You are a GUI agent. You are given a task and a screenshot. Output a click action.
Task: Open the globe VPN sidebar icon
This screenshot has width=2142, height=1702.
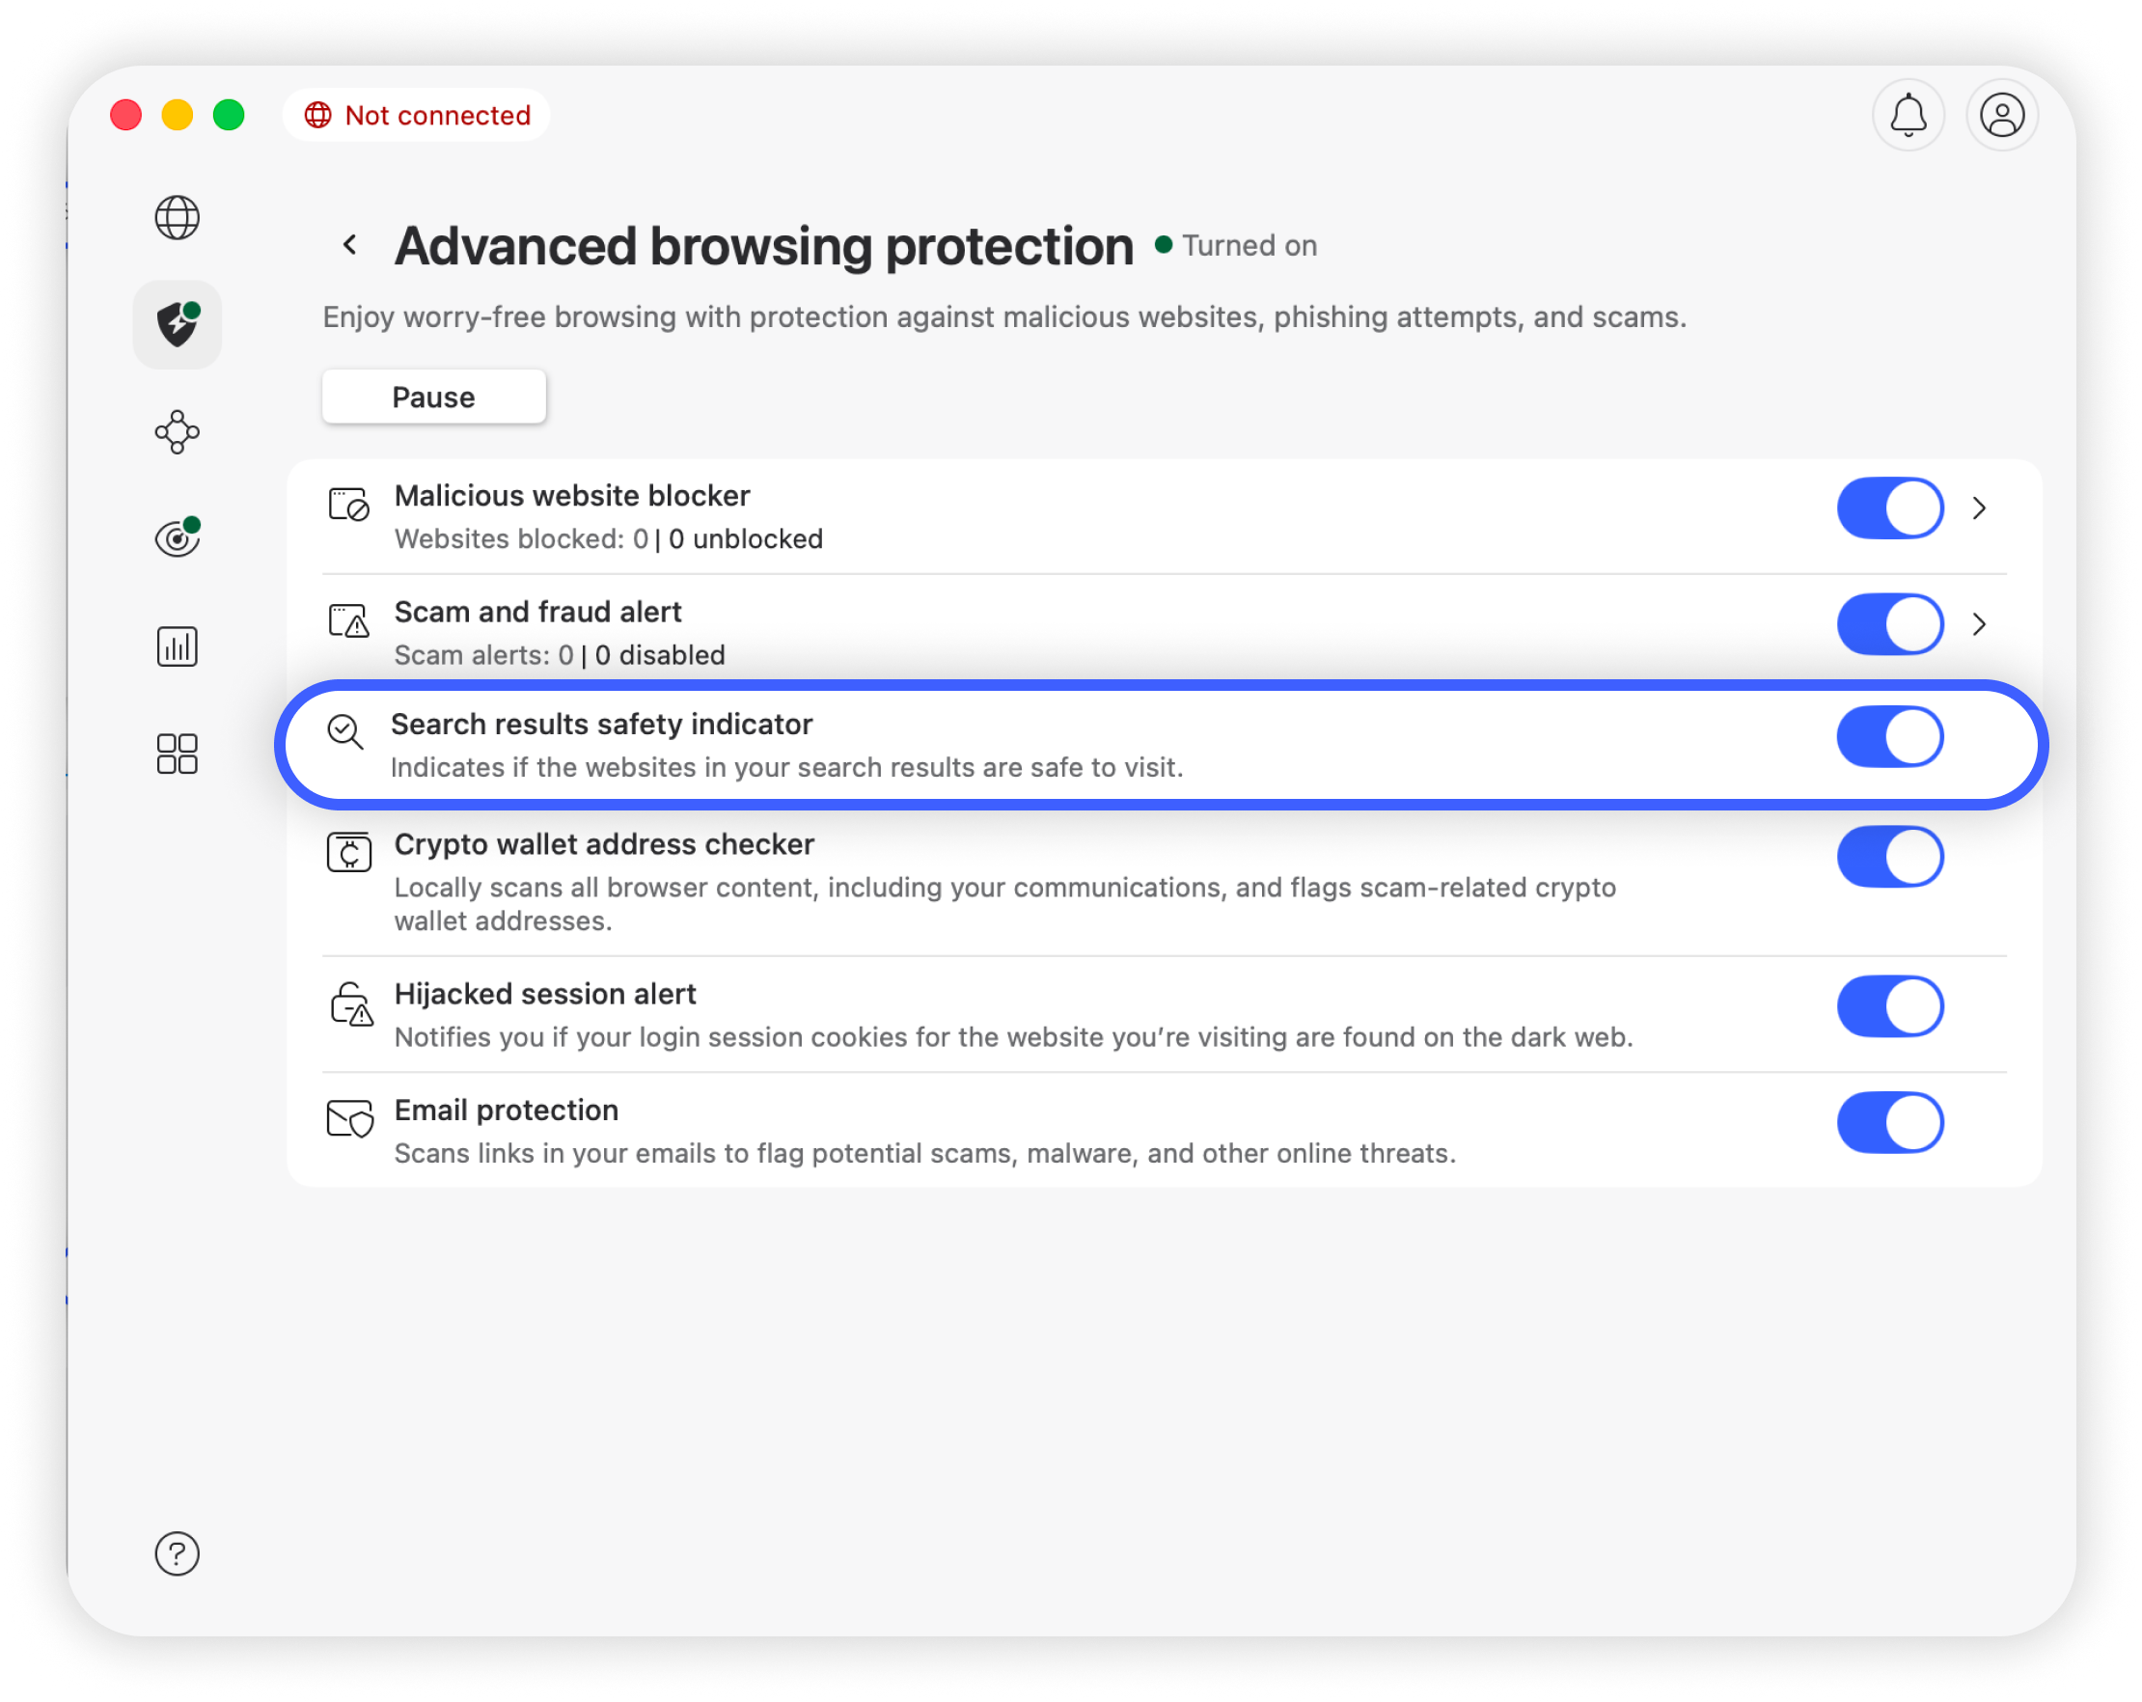point(177,218)
